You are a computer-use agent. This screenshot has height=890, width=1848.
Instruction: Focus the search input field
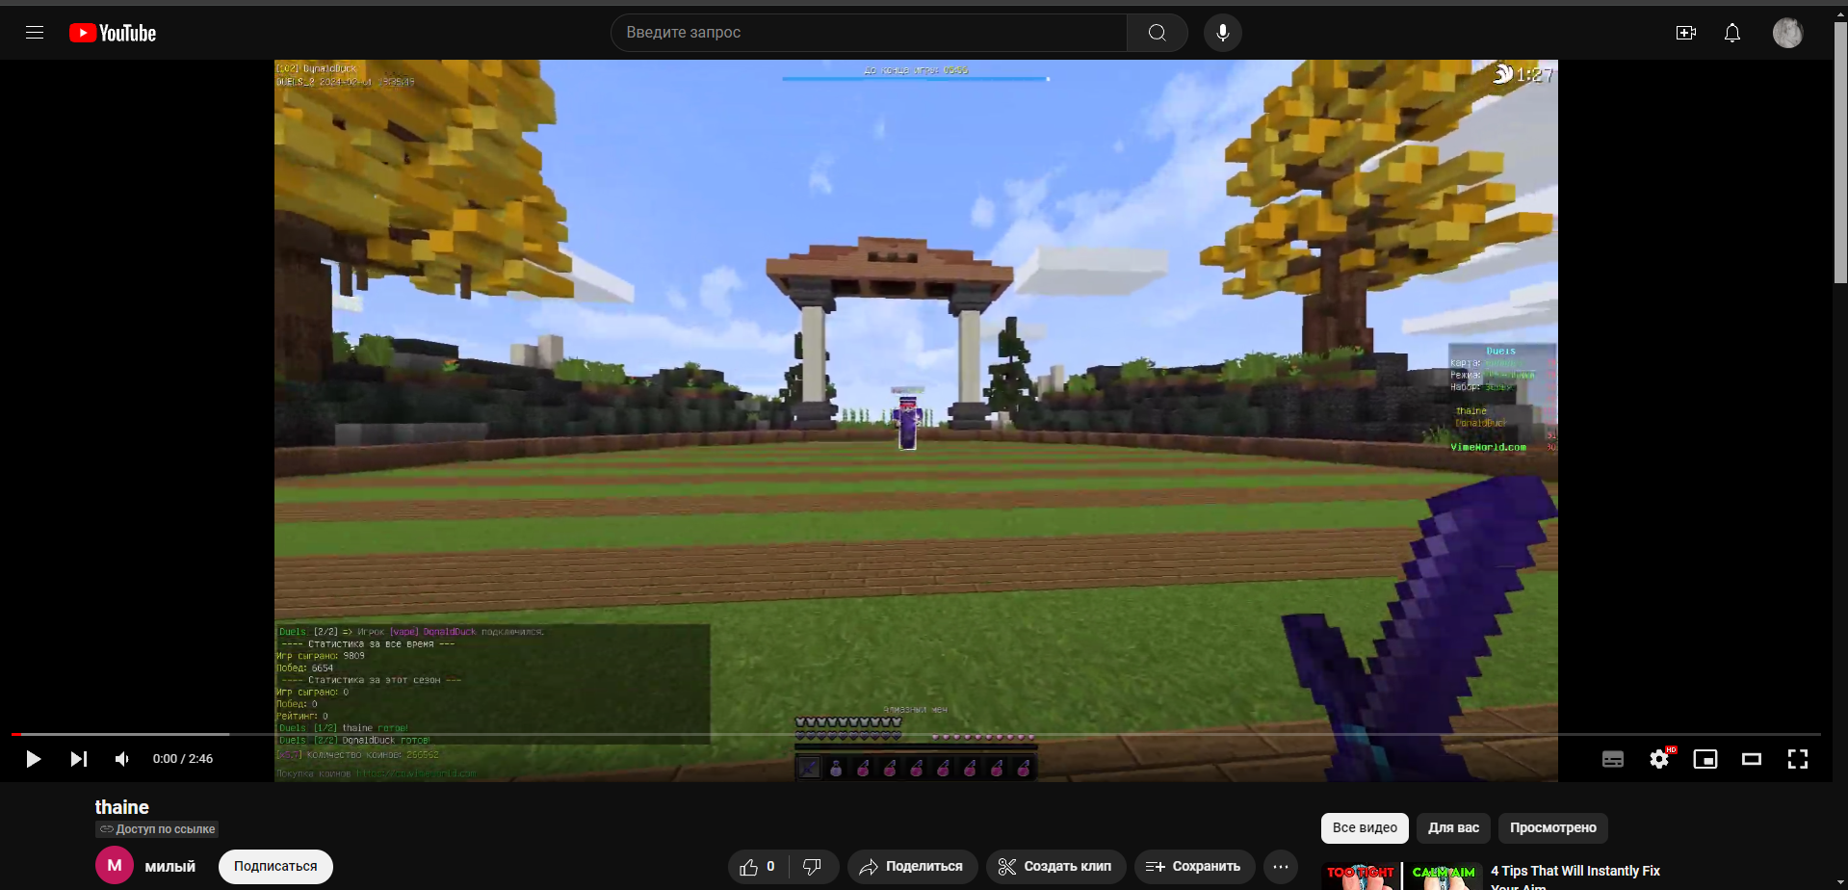869,33
